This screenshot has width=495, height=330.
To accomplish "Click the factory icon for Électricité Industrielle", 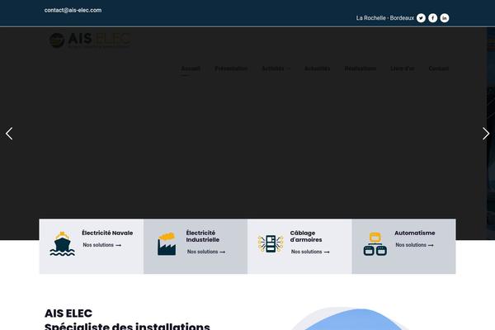I will (x=167, y=244).
